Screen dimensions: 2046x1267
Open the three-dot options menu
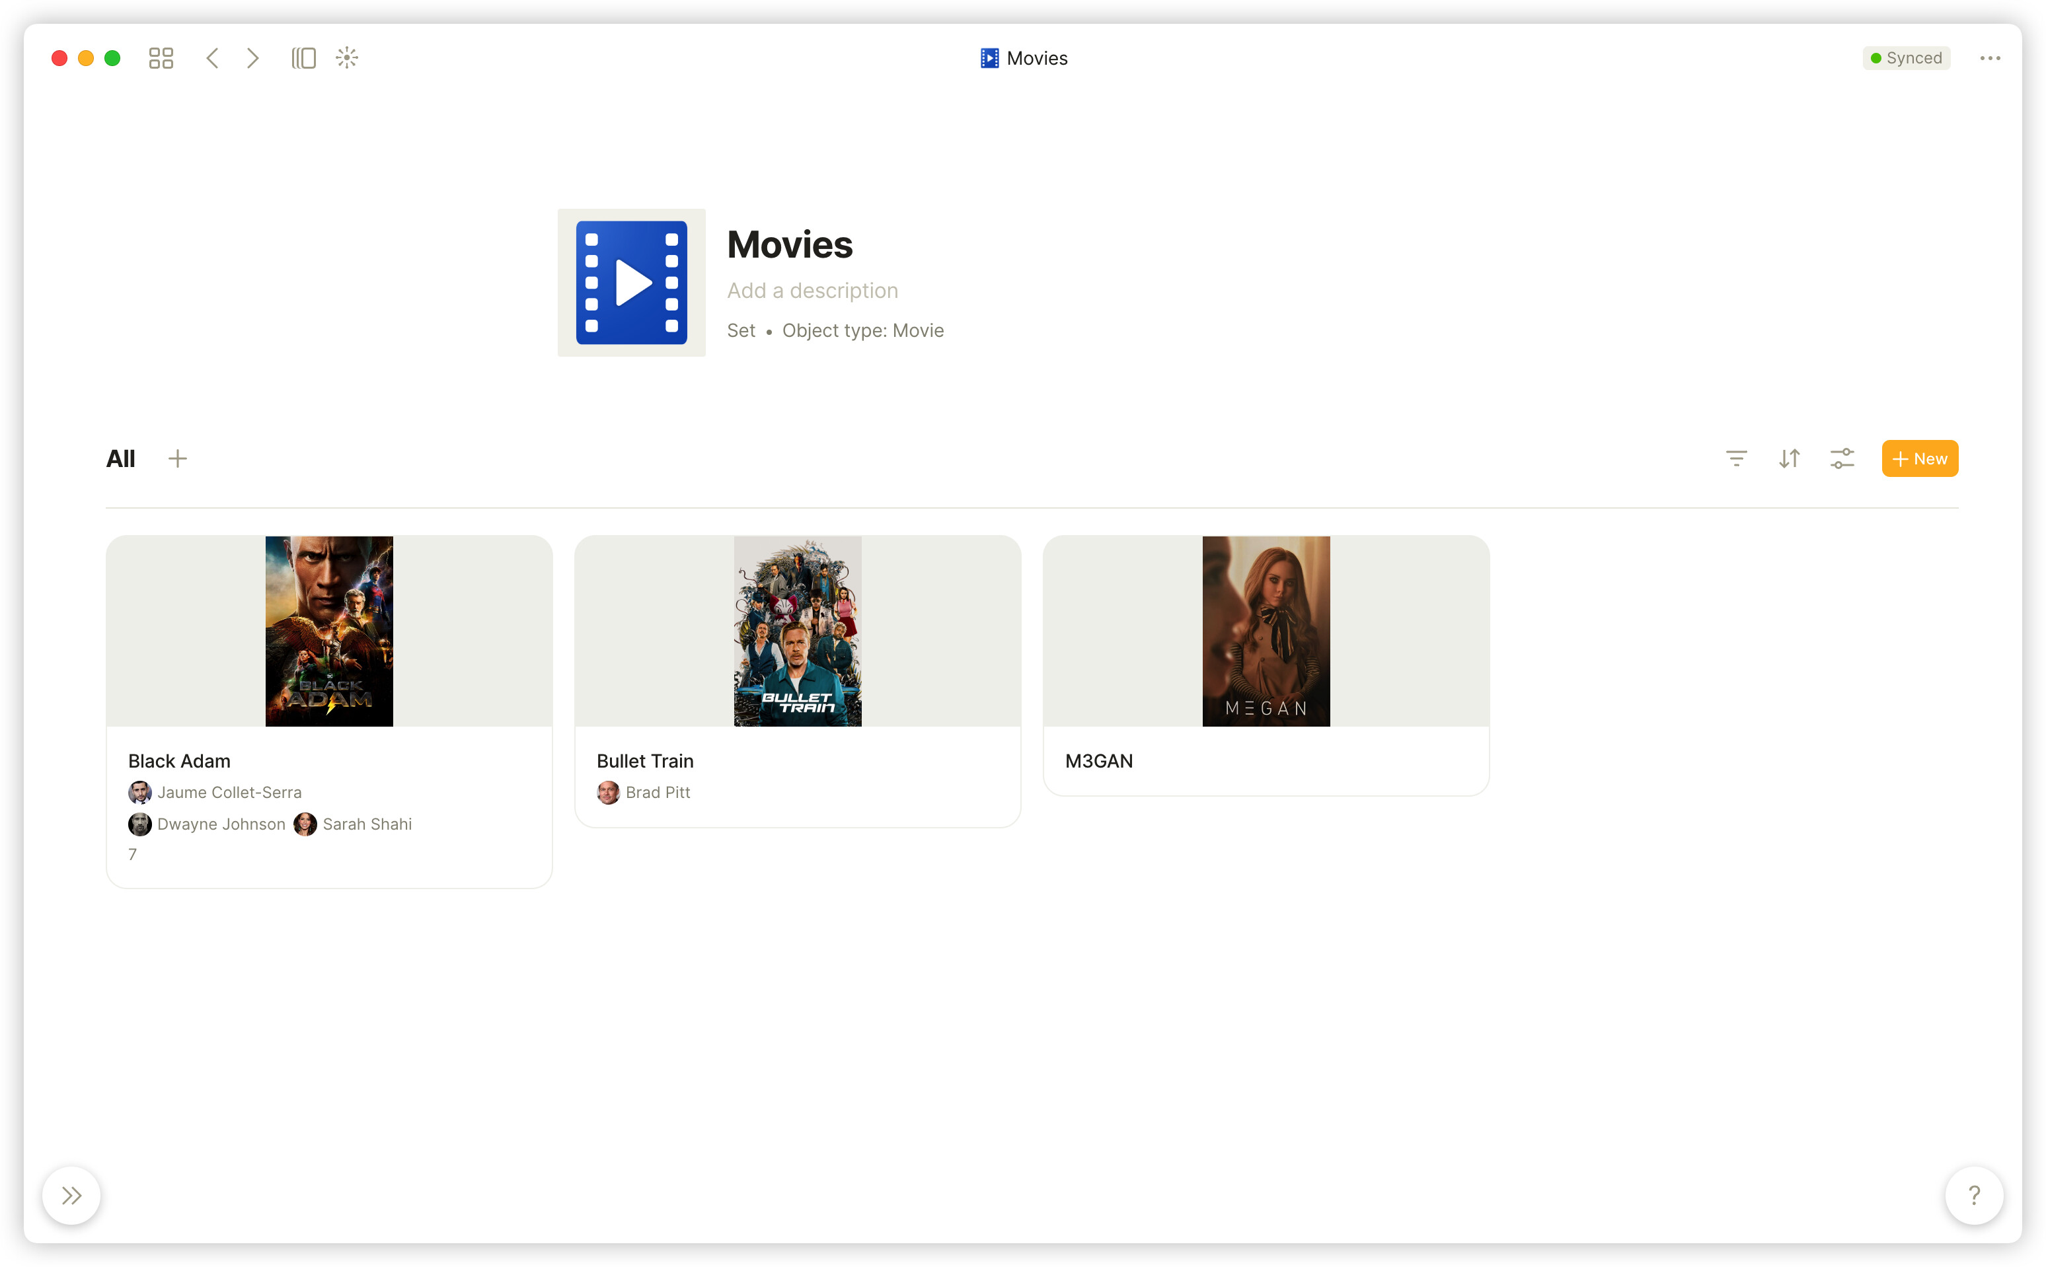(x=1990, y=58)
